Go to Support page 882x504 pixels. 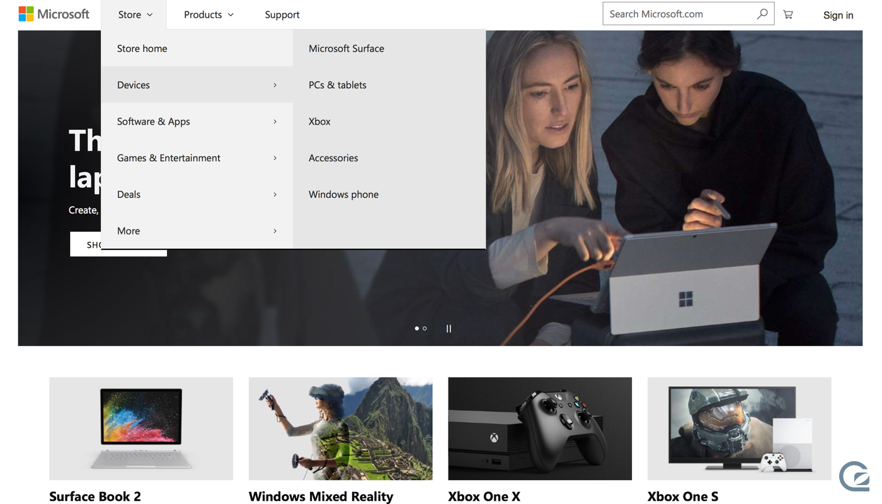[282, 14]
